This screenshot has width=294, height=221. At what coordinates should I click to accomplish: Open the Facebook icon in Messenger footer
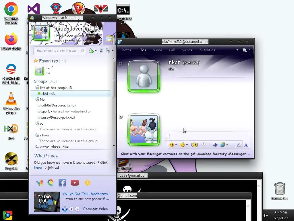click(62, 183)
